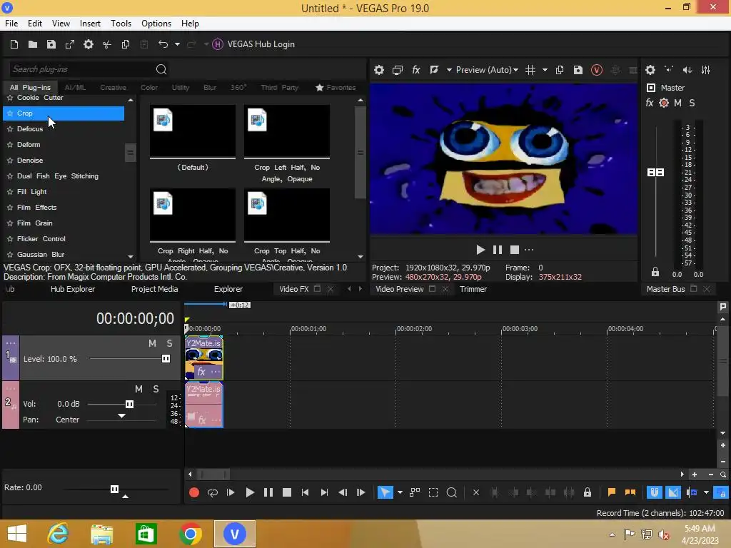
Task: Click the Record button in transport
Action: pos(194,492)
